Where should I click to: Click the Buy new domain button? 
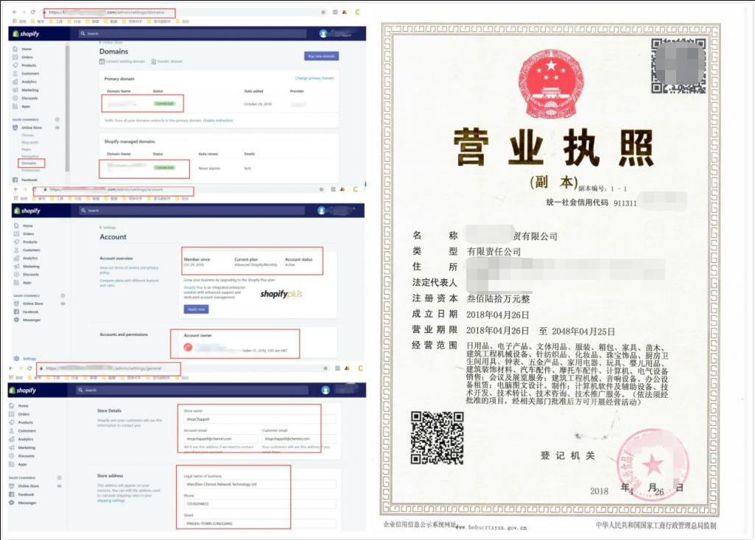coord(321,56)
